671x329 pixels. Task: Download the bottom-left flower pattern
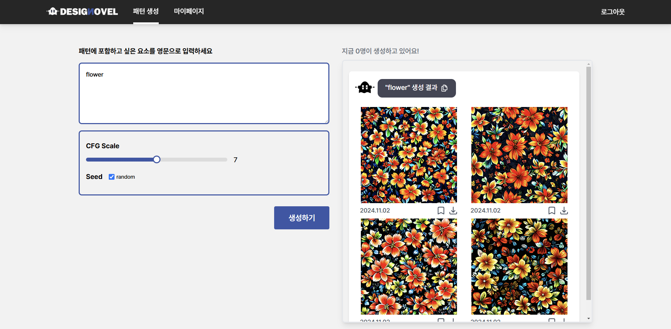tap(454, 321)
